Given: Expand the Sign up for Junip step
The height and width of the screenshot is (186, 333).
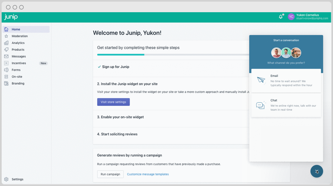Looking at the screenshot, I should pos(115,67).
